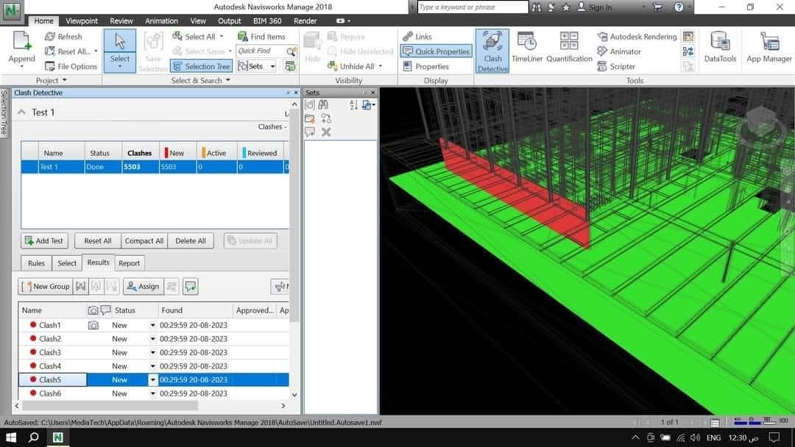Click the Compact All button
The width and height of the screenshot is (795, 447).
tap(144, 241)
